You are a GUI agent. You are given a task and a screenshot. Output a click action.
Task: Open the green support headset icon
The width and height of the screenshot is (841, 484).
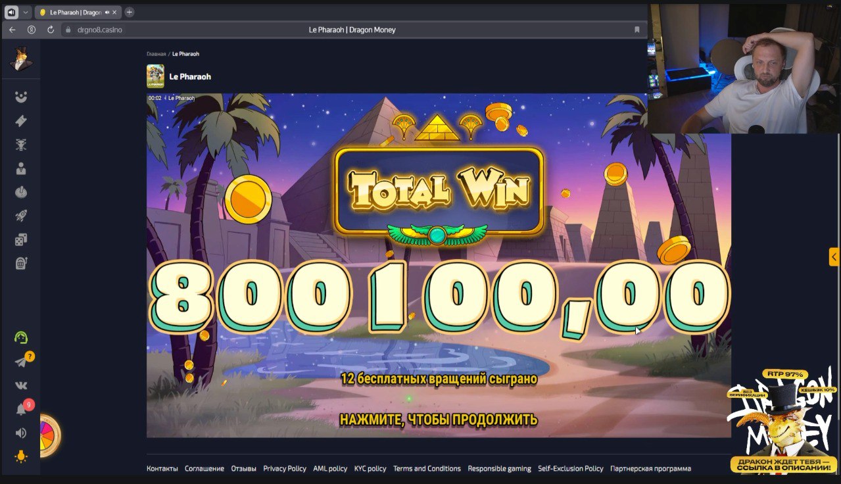[x=21, y=337]
